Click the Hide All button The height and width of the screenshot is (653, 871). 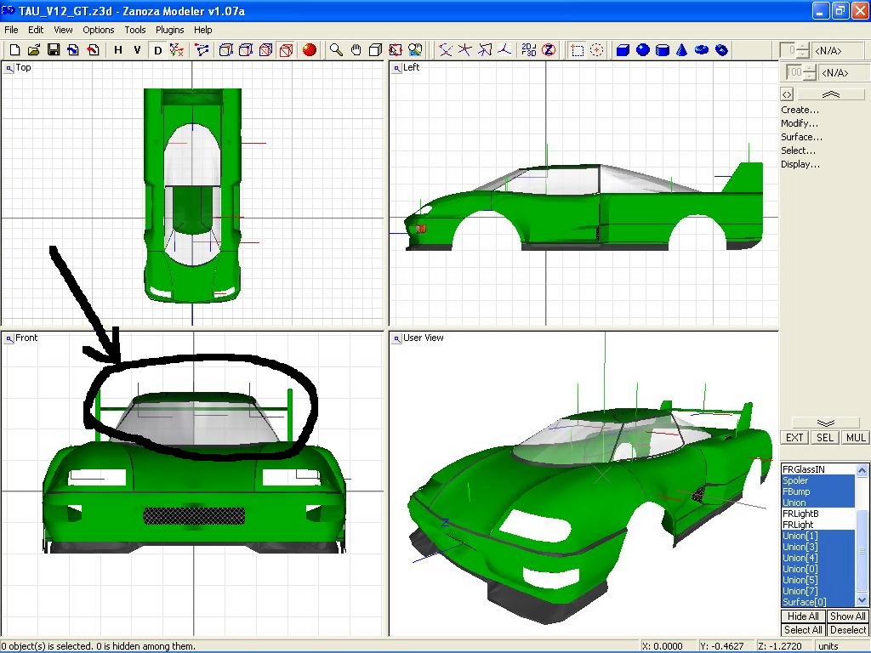point(803,616)
